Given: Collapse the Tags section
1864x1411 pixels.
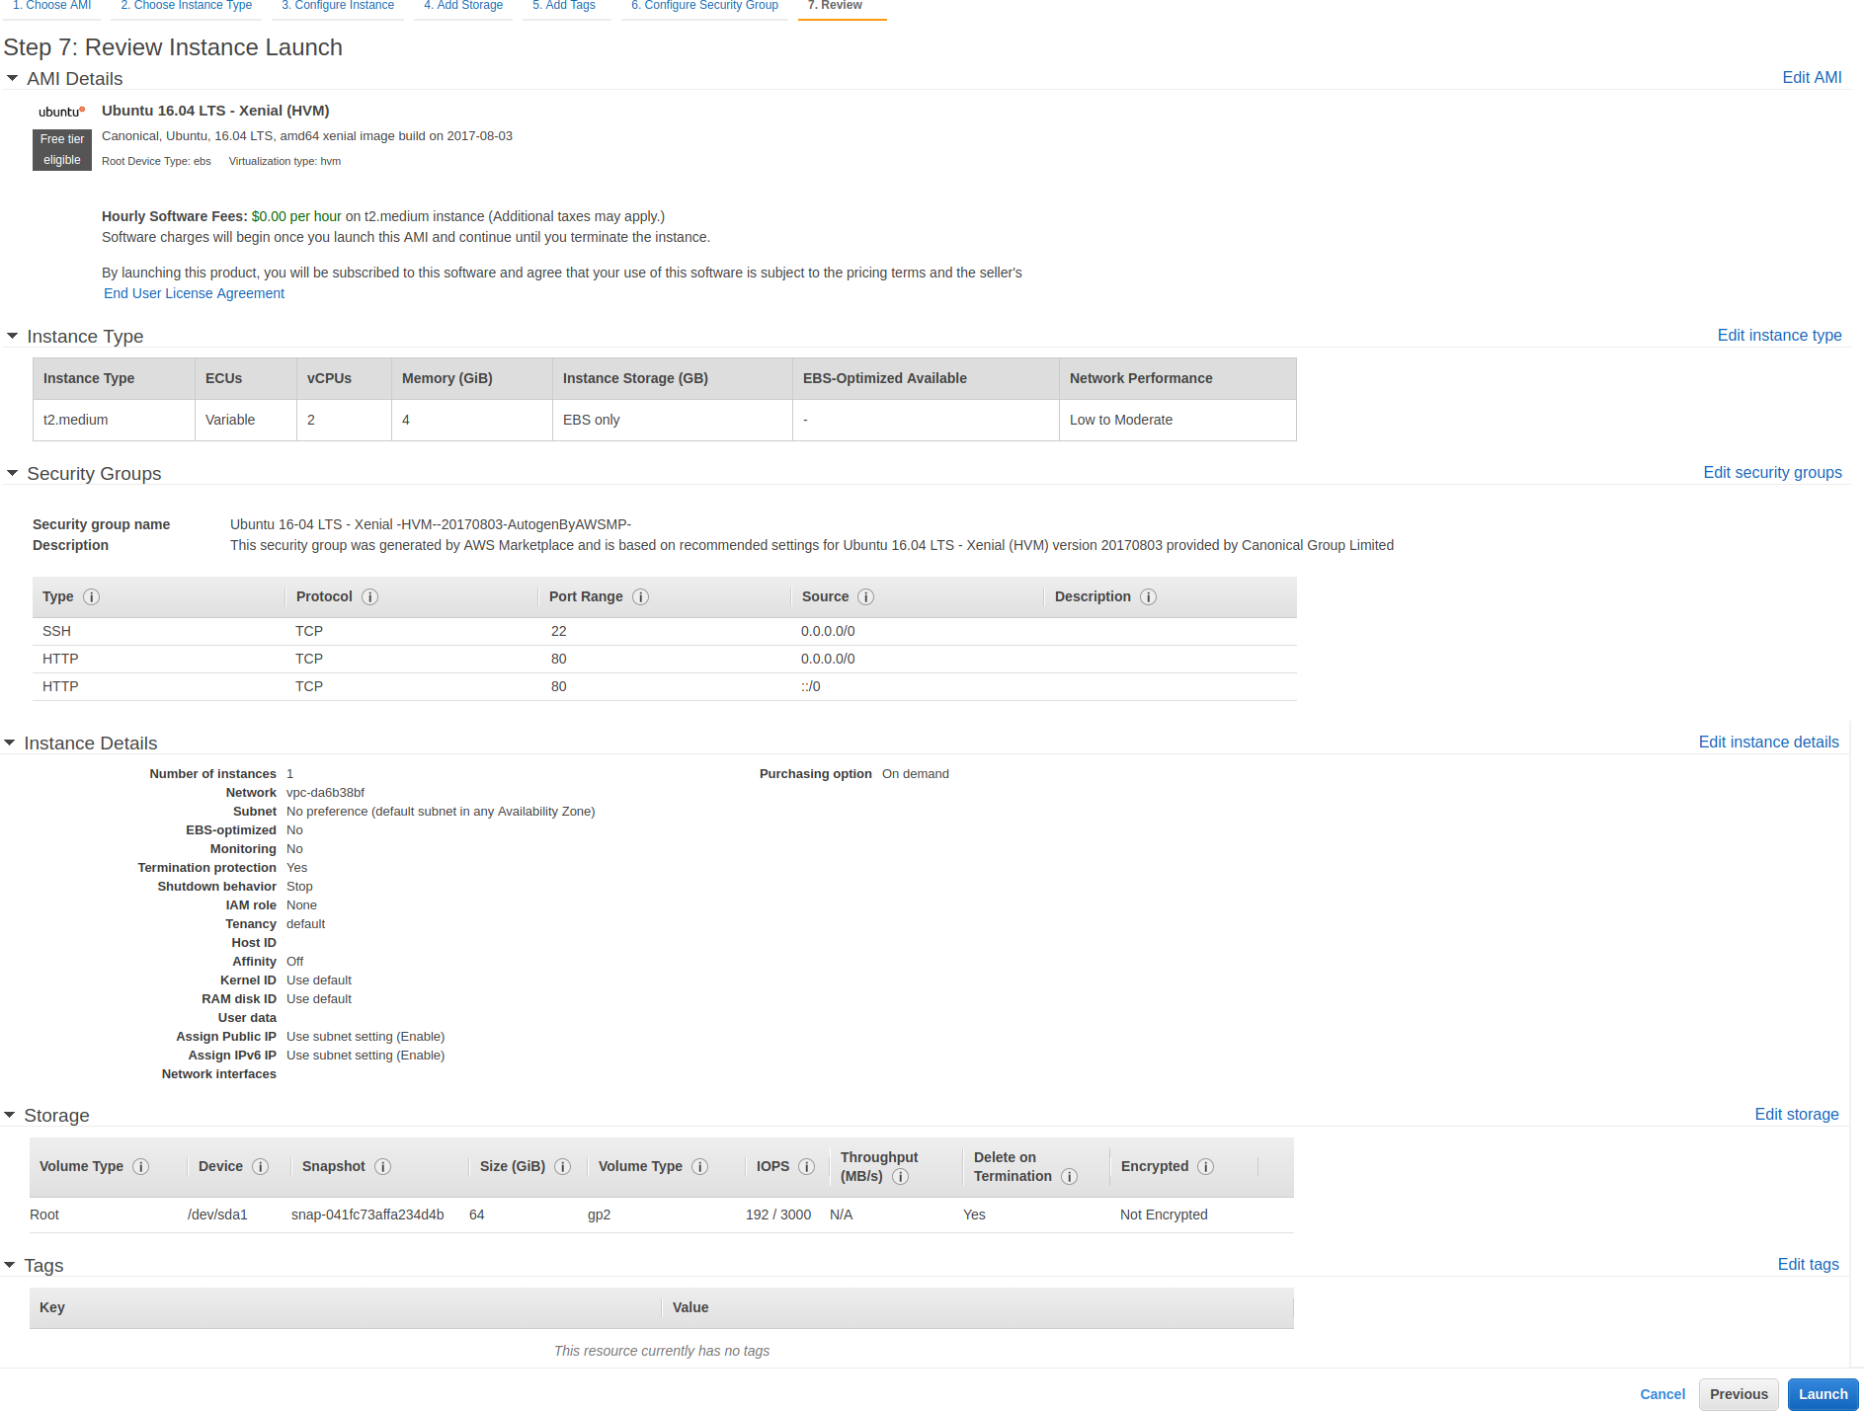Looking at the screenshot, I should click(x=9, y=1266).
